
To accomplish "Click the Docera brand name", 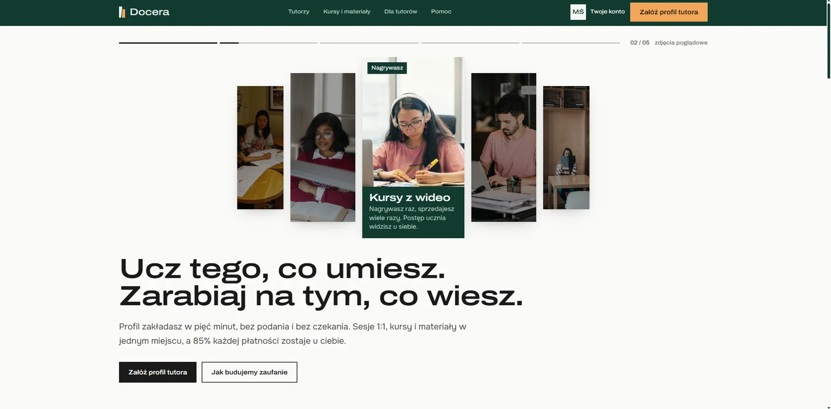I will coord(150,12).
